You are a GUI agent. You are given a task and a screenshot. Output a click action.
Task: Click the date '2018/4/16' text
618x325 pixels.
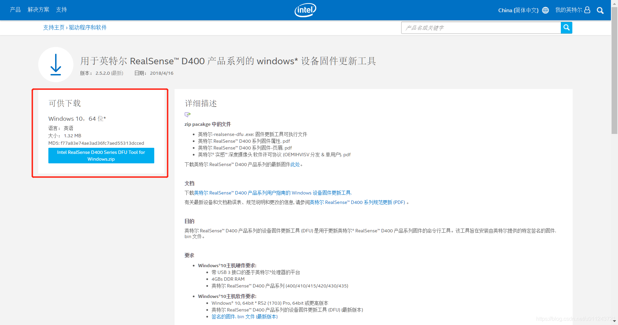[162, 73]
